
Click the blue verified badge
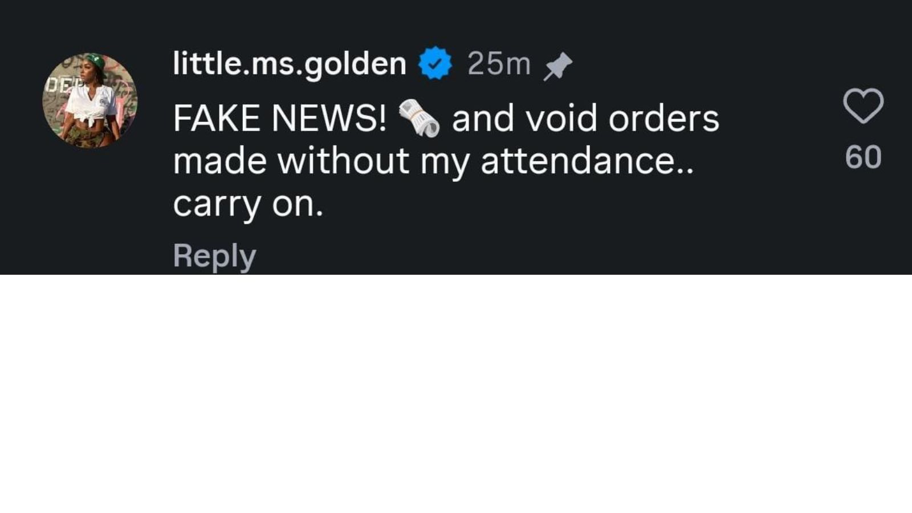(x=435, y=63)
